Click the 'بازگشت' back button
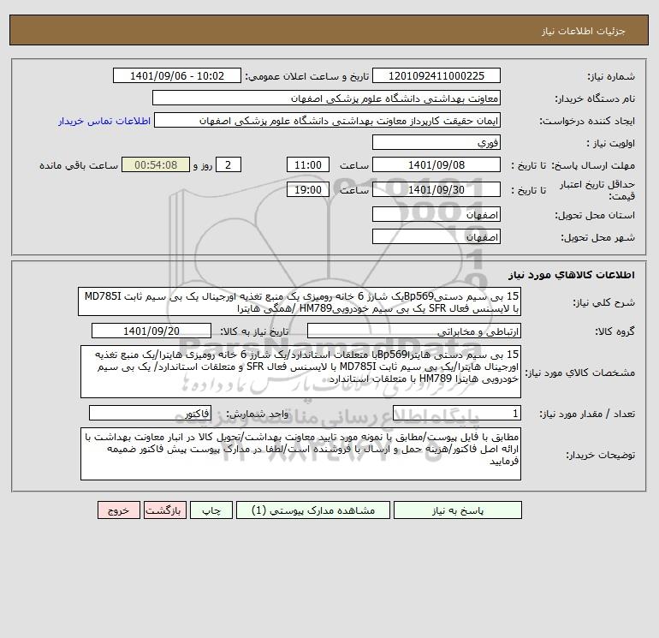The width and height of the screenshot is (659, 638). pos(164,510)
